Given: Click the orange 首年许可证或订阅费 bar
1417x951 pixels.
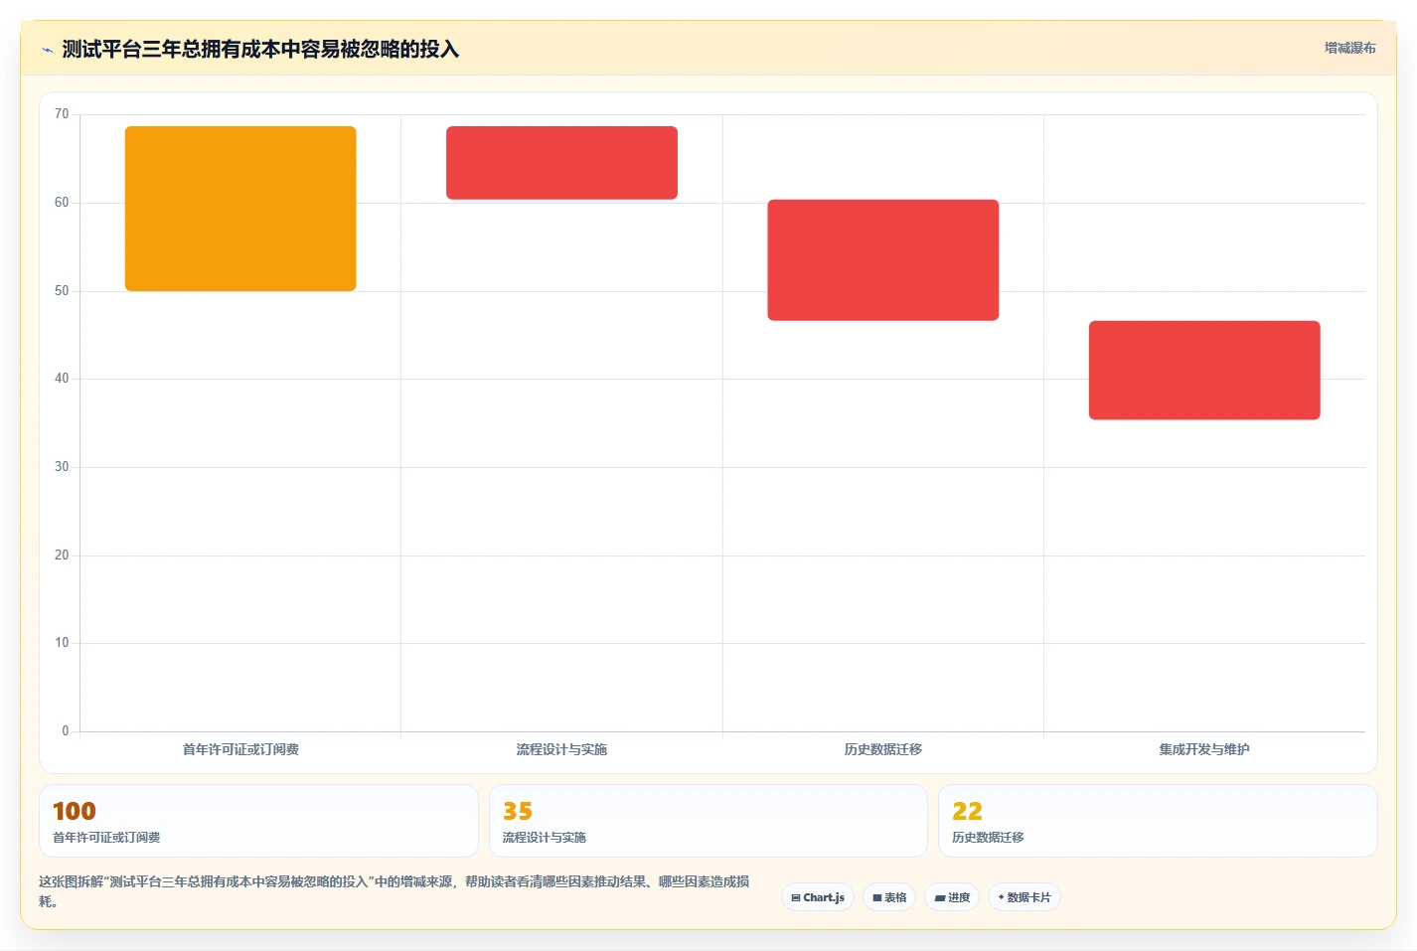Looking at the screenshot, I should pyautogui.click(x=240, y=209).
